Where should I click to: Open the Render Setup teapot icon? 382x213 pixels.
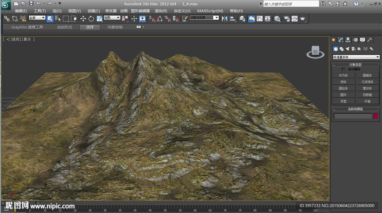[x=286, y=19]
